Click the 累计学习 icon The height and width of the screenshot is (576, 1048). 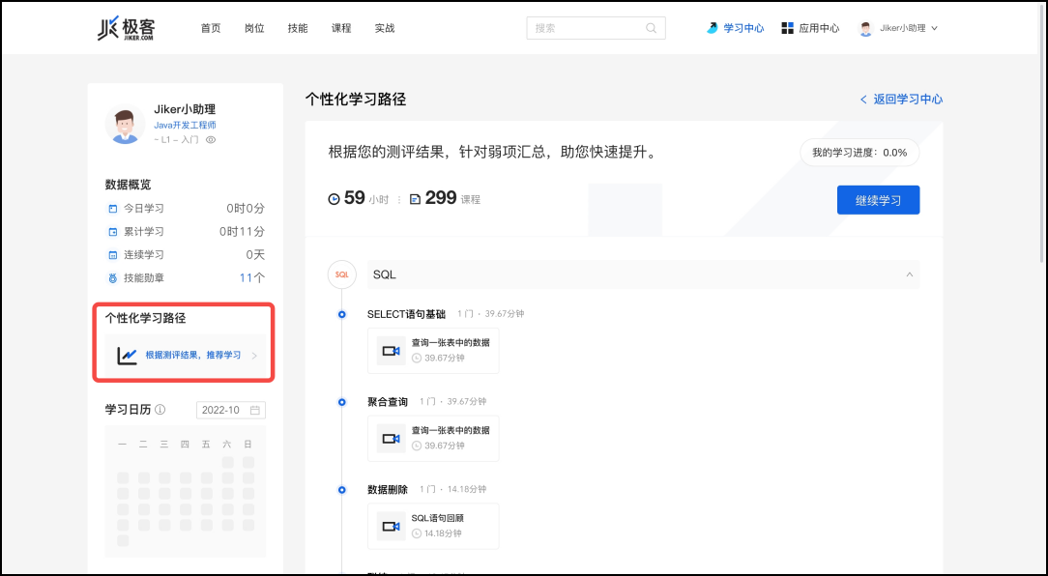point(113,232)
